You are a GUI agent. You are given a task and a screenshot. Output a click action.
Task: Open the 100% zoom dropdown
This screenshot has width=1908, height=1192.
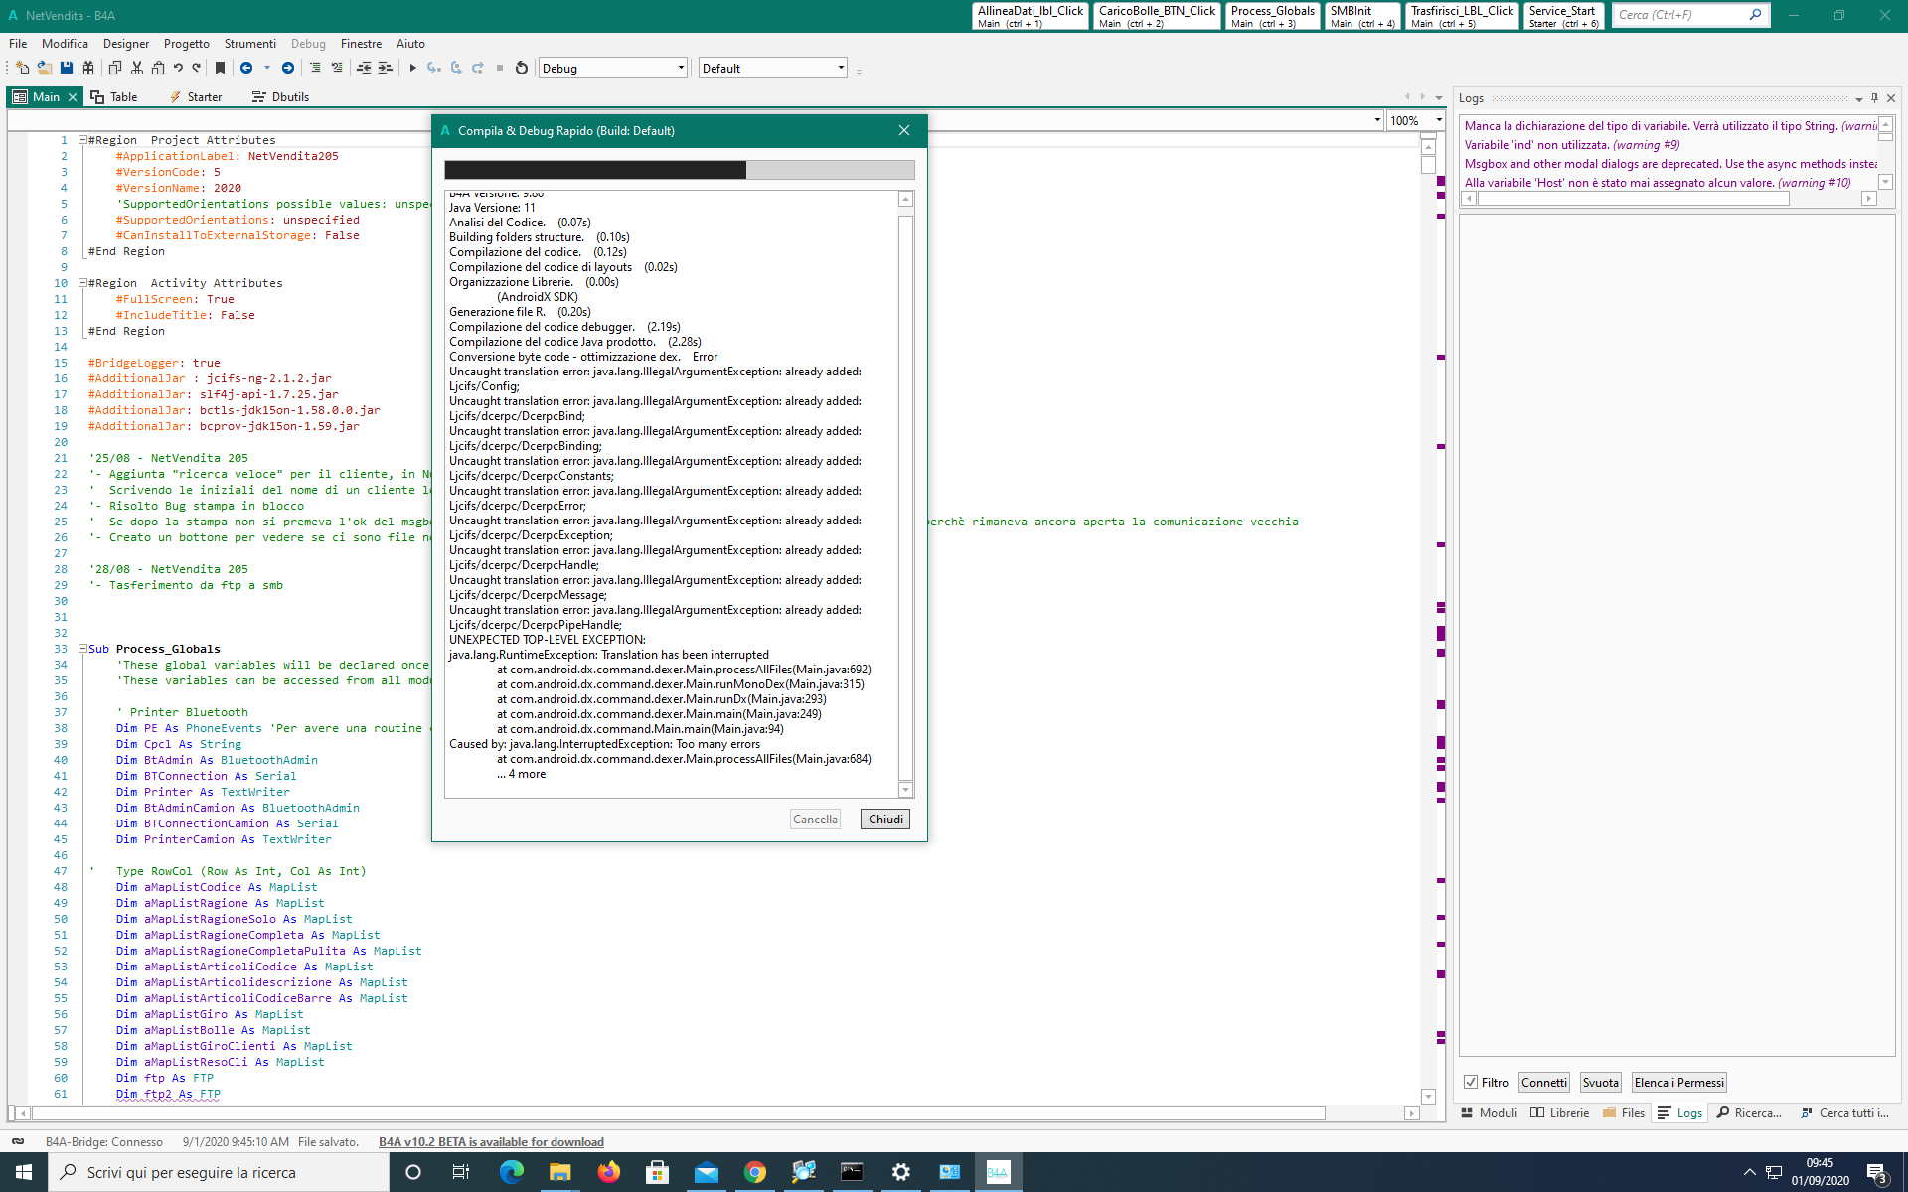pyautogui.click(x=1438, y=120)
